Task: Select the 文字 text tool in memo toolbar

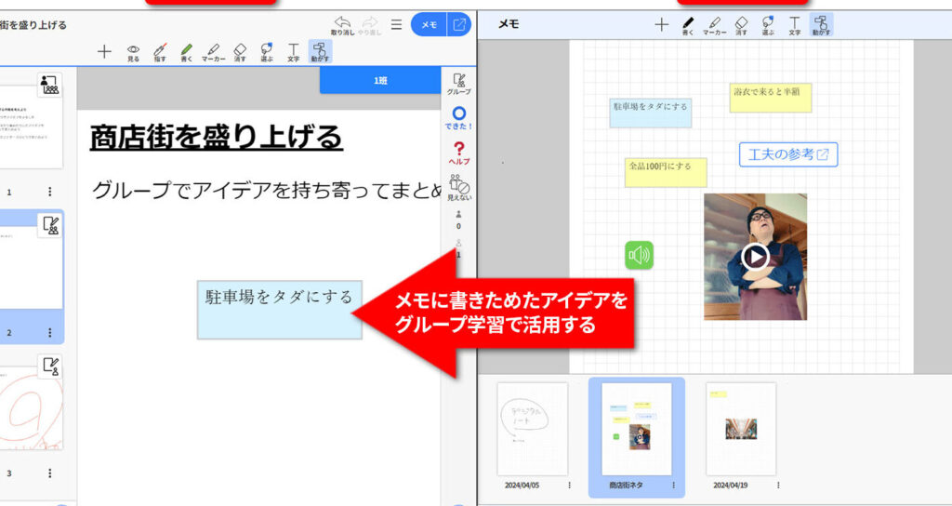Action: coord(795,25)
